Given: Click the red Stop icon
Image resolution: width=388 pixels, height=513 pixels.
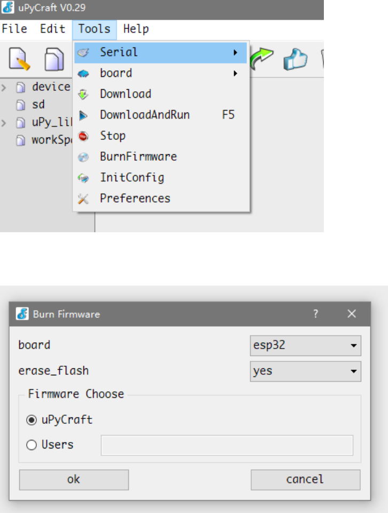Looking at the screenshot, I should [x=83, y=136].
